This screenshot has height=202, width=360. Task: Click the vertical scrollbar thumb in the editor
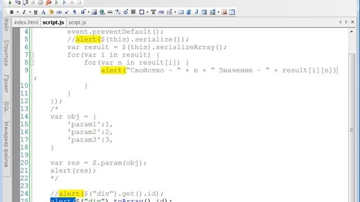[352, 130]
